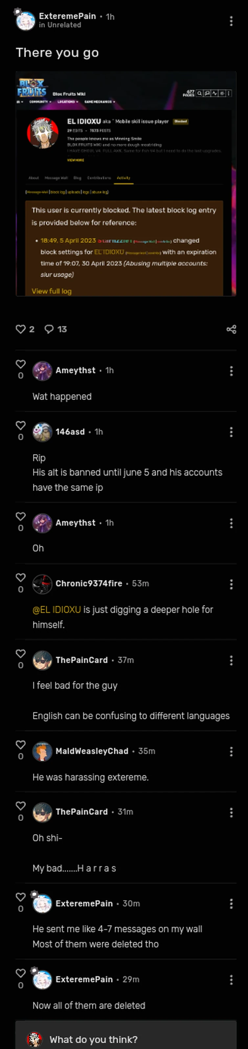248x1049 pixels.
Task: Open the three-dot menu on Ameythst's comment
Action: (231, 371)
